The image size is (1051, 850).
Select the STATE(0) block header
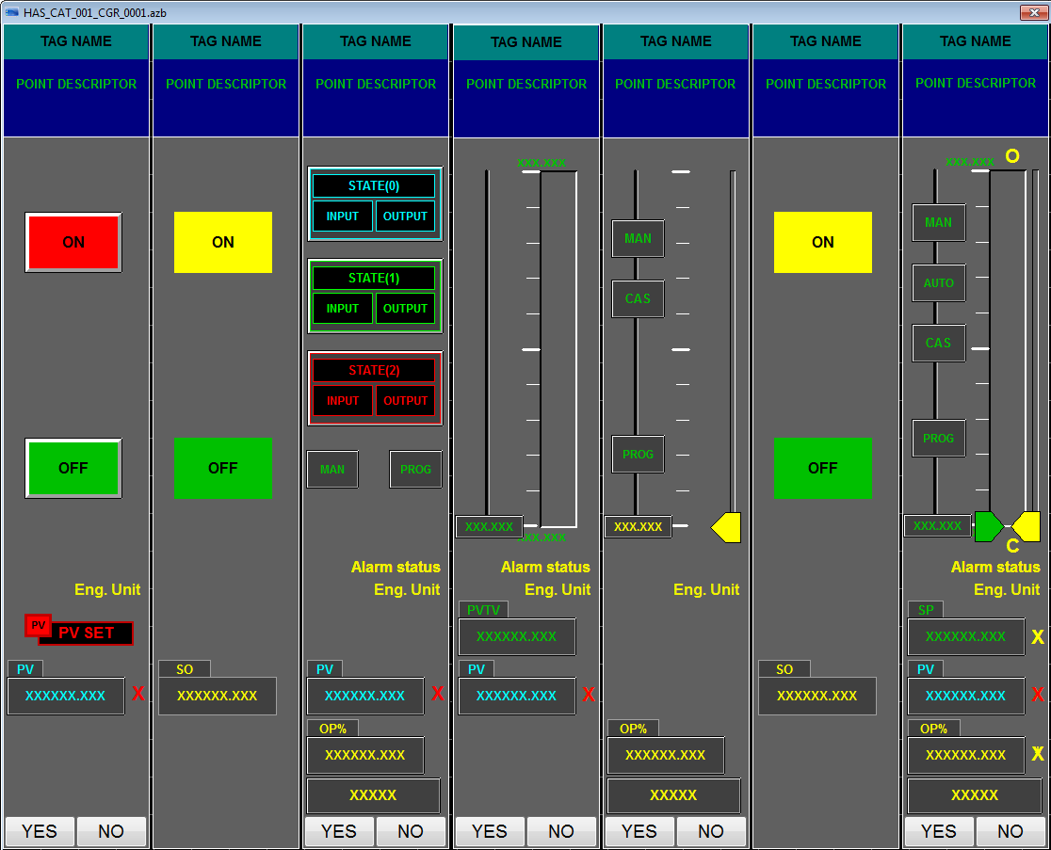tap(374, 186)
